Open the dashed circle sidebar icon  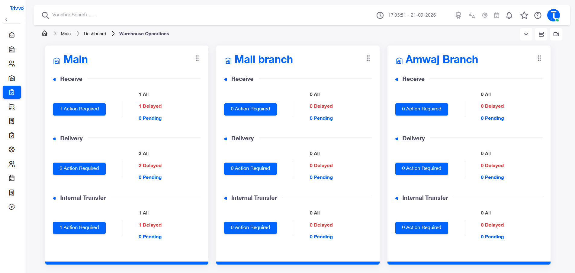tap(12, 207)
